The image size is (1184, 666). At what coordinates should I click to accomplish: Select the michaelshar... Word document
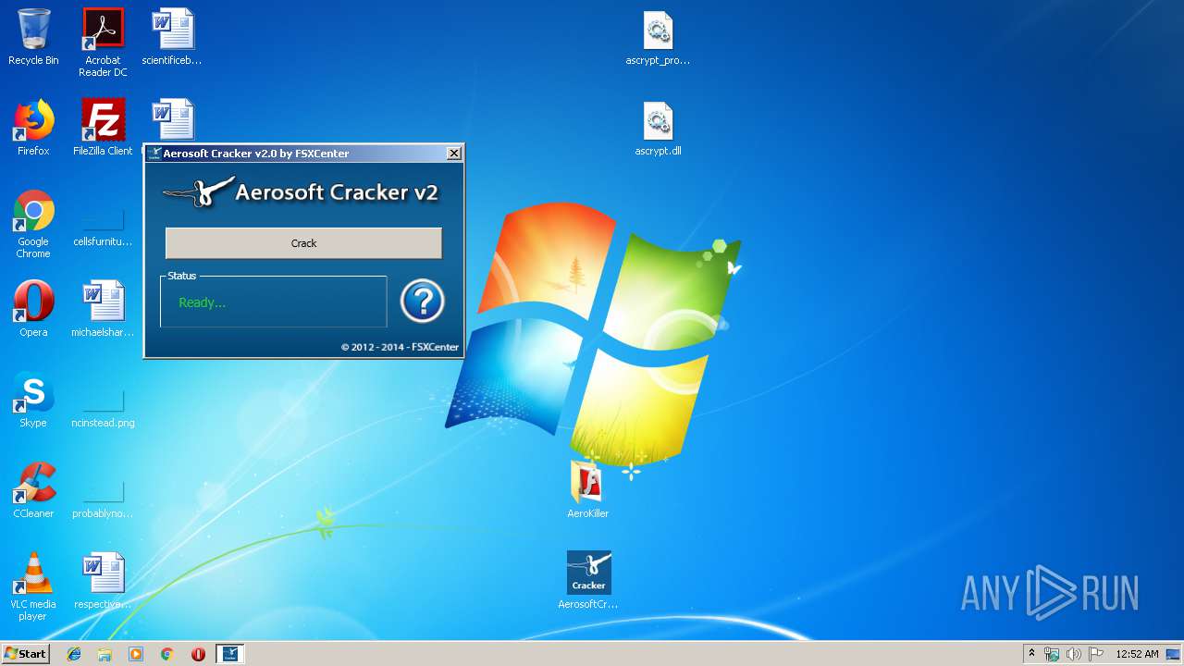click(x=103, y=309)
